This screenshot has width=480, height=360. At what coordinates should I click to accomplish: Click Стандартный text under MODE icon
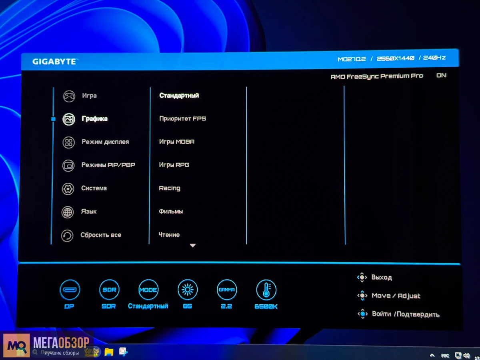pos(148,306)
